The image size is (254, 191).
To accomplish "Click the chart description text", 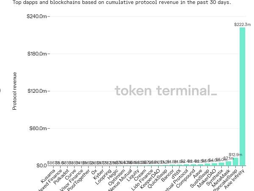I will click(122, 2).
